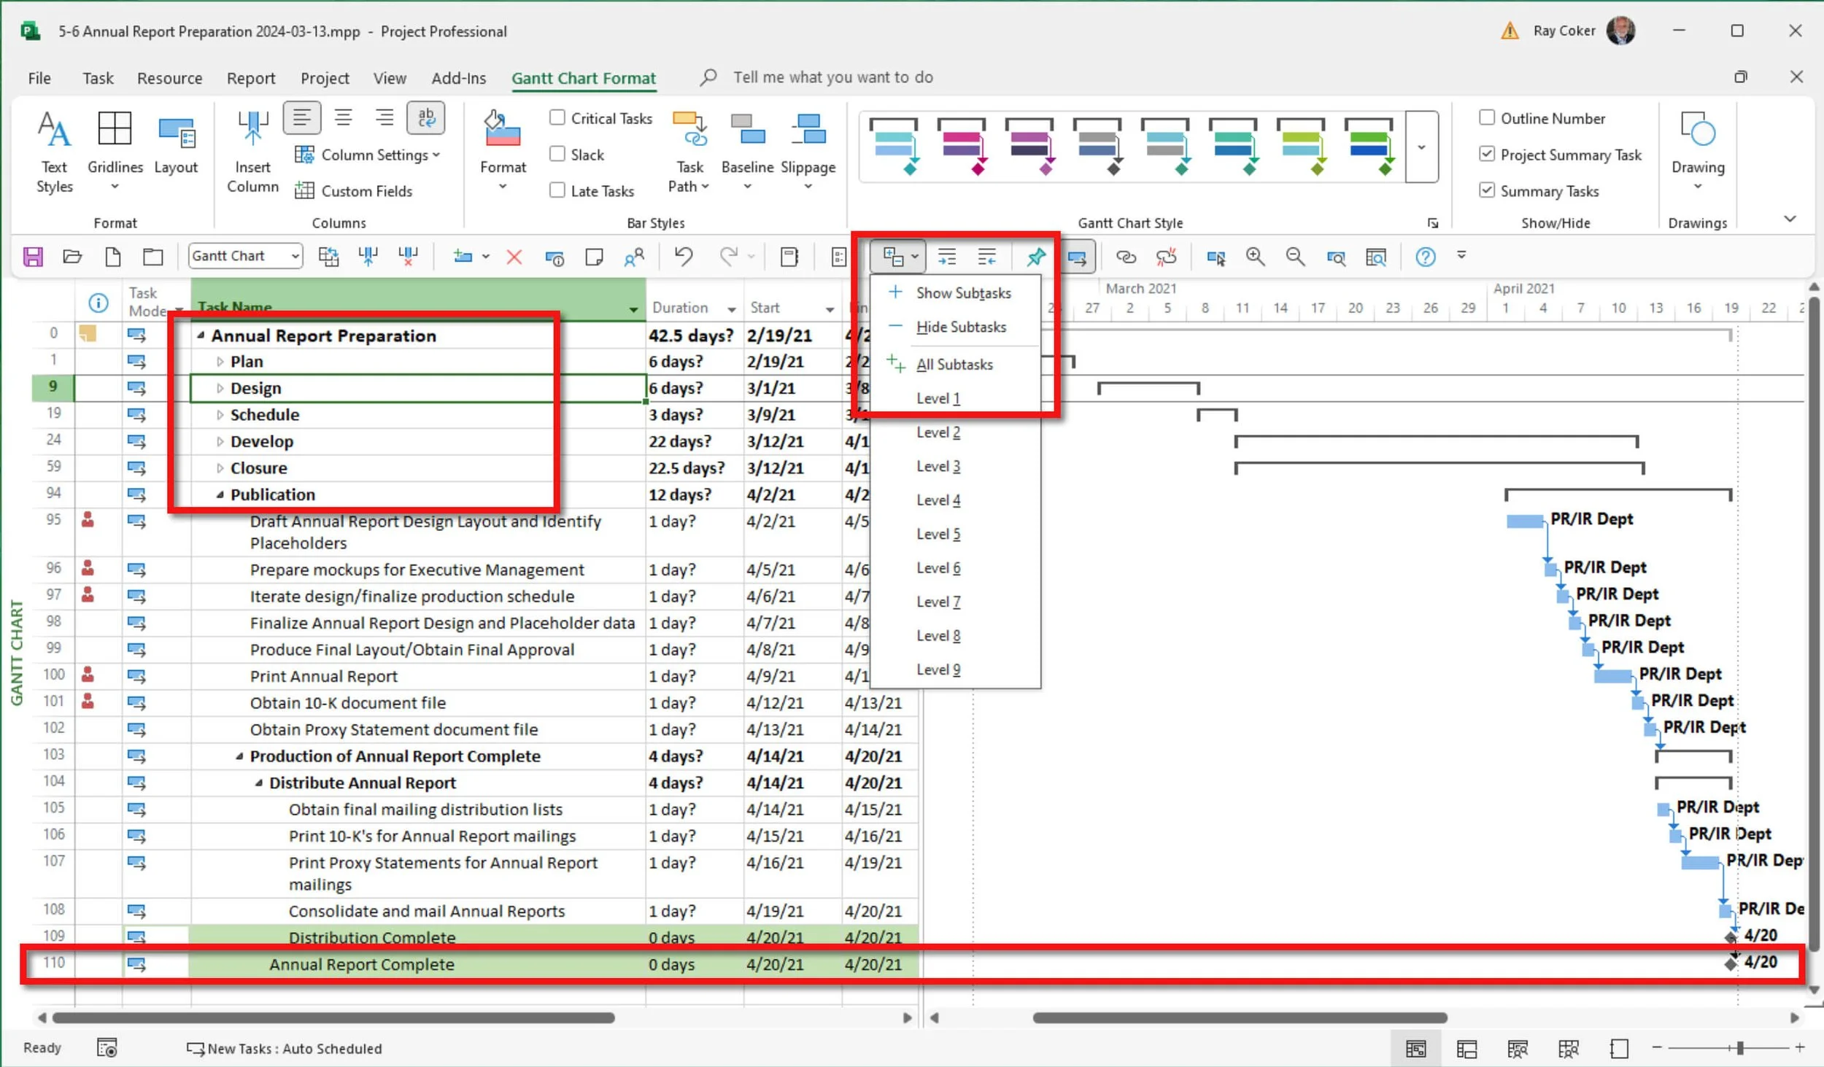Uncheck Project Summary Task
The width and height of the screenshot is (1824, 1067).
tap(1486, 154)
